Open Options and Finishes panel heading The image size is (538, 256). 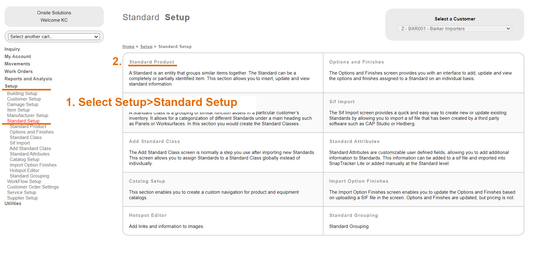(356, 62)
